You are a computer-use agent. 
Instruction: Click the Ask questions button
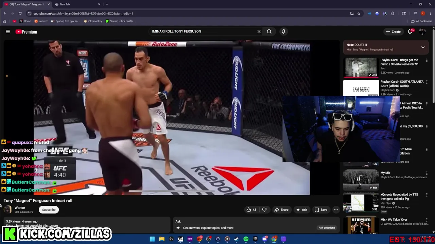click(327, 228)
